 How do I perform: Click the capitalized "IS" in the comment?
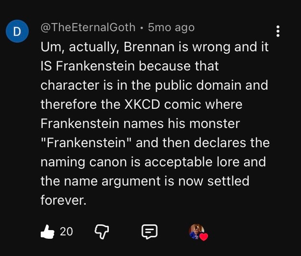tap(48, 66)
